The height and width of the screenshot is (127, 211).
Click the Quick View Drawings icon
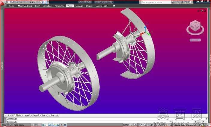[135, 125]
